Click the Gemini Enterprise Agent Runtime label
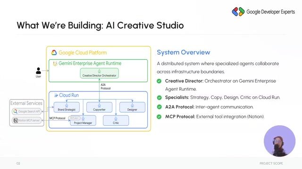The width and height of the screenshot is (302, 169). (90, 63)
